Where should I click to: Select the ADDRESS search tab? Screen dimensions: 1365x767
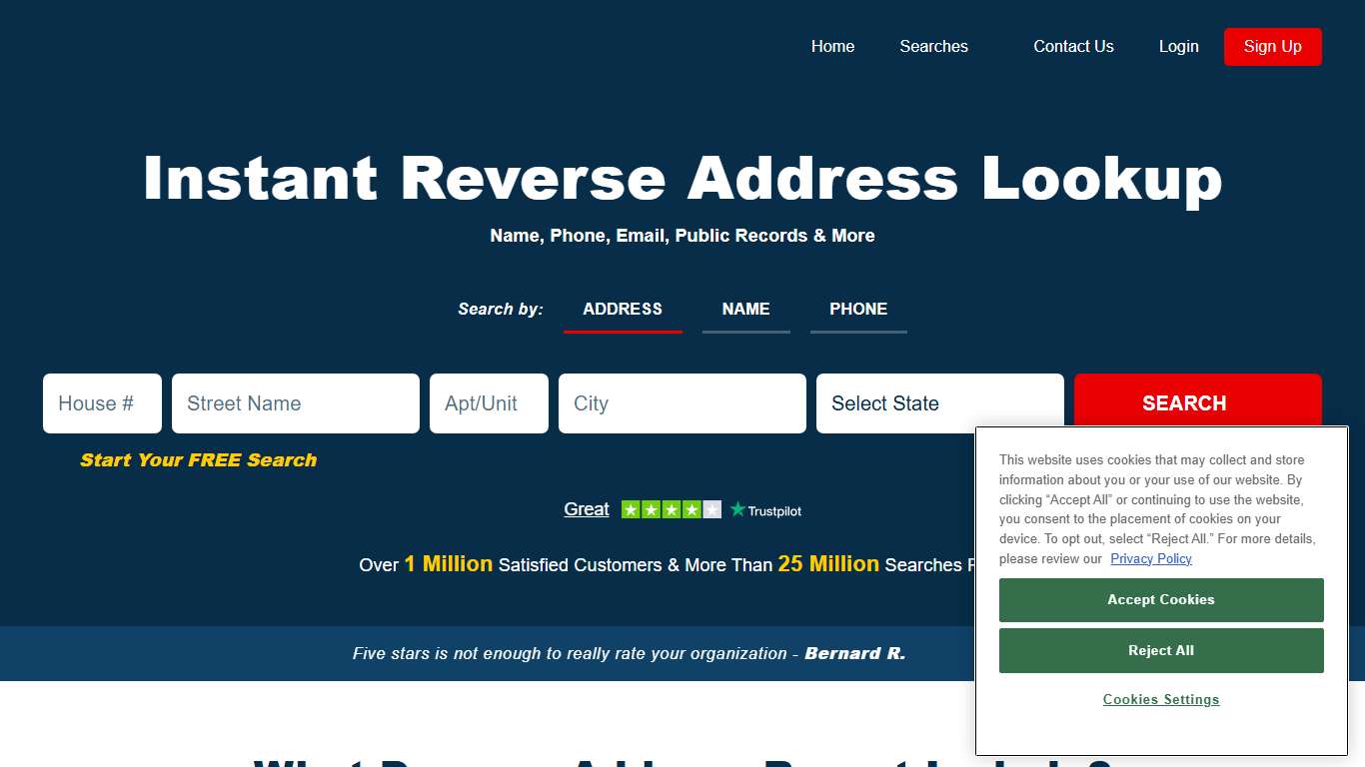(x=623, y=309)
